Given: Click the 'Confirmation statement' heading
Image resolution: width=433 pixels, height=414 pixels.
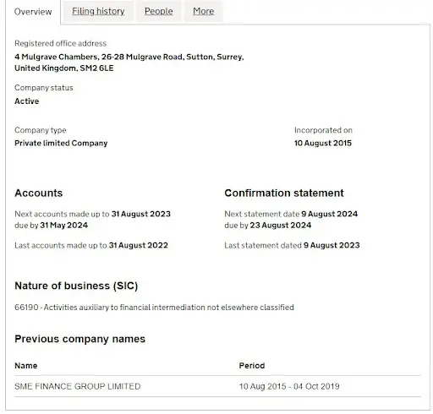Looking at the screenshot, I should click(284, 193).
